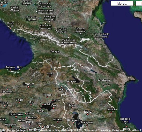Click the Bandar-e Anzali city label
The image size is (142, 132).
click(x=125, y=120)
